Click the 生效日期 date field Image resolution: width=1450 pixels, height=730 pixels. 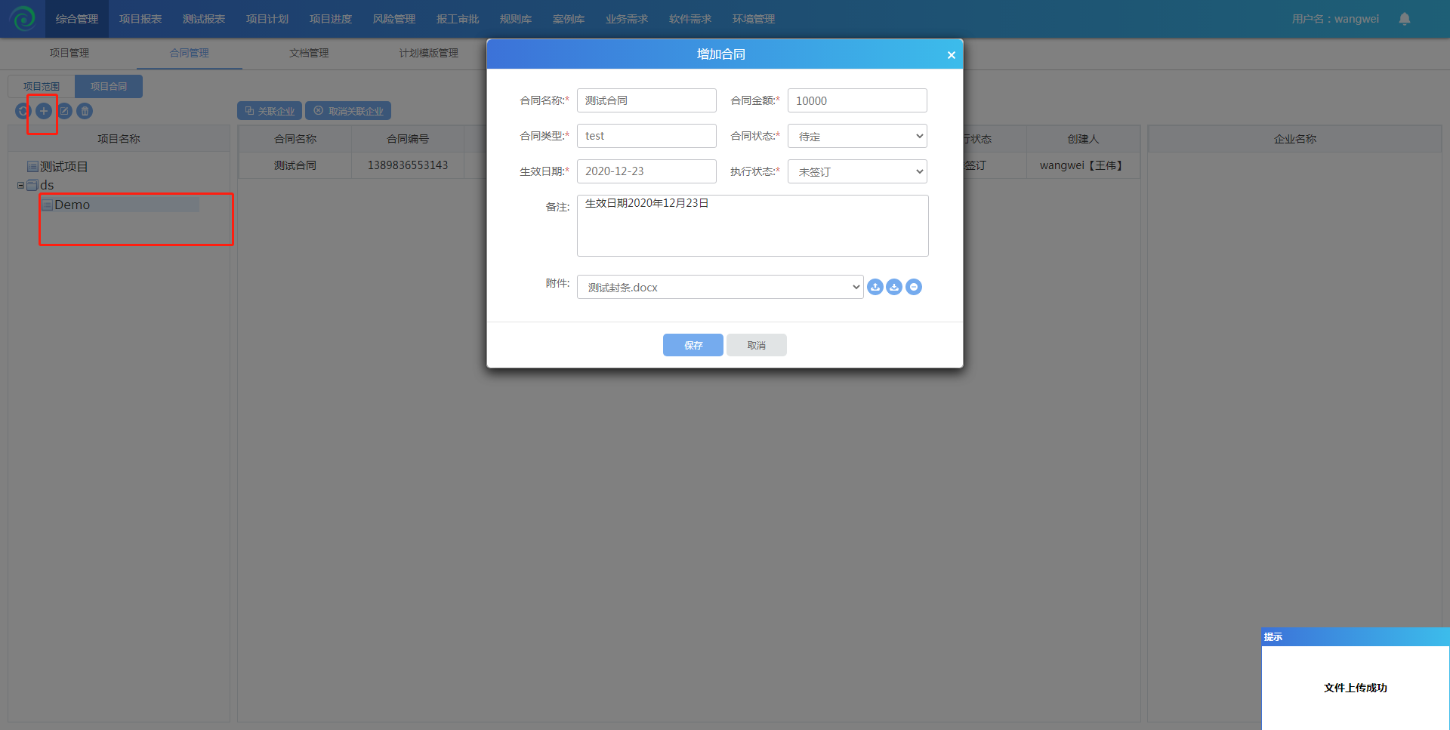pyautogui.click(x=646, y=171)
